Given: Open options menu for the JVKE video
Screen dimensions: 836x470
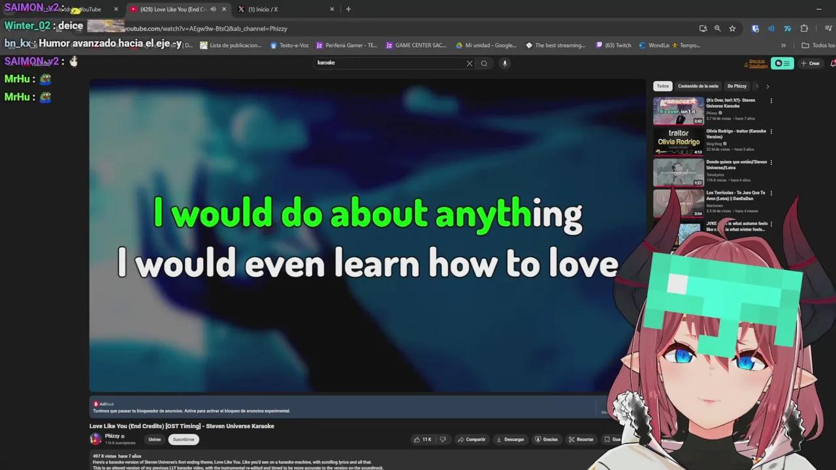Looking at the screenshot, I should pyautogui.click(x=771, y=223).
